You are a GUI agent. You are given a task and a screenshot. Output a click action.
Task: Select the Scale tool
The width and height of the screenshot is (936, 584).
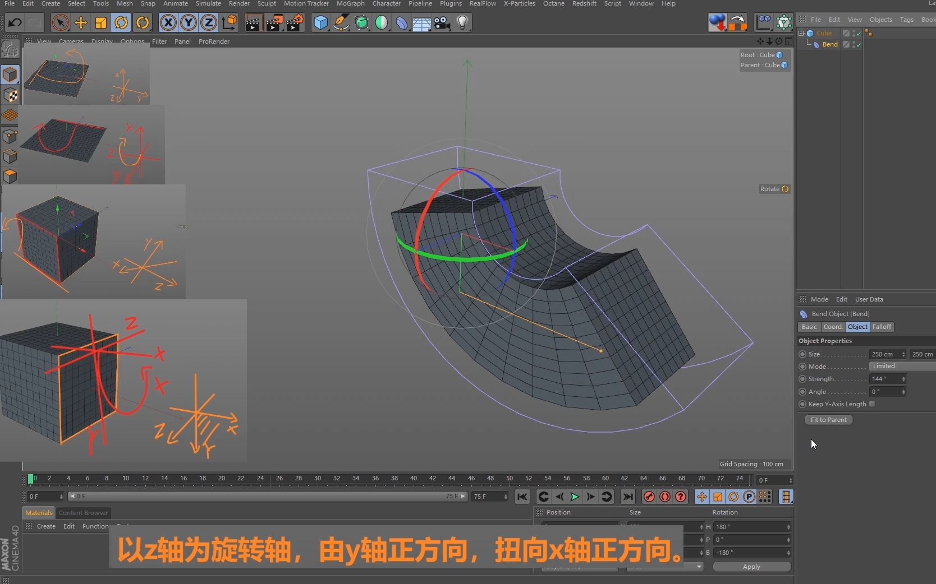100,22
